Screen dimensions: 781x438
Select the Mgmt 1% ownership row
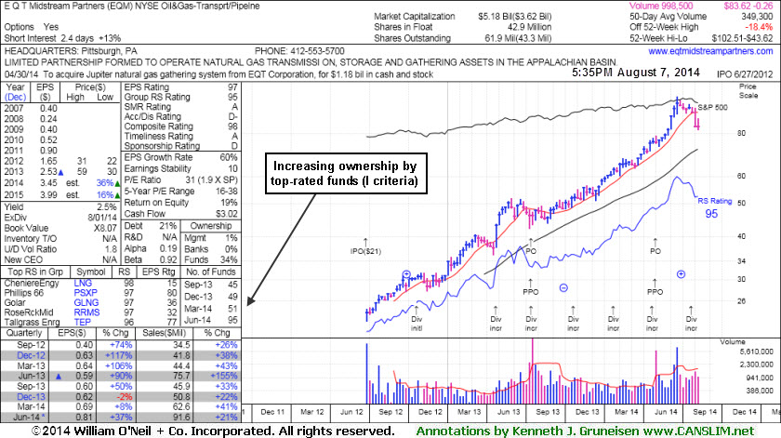point(211,238)
